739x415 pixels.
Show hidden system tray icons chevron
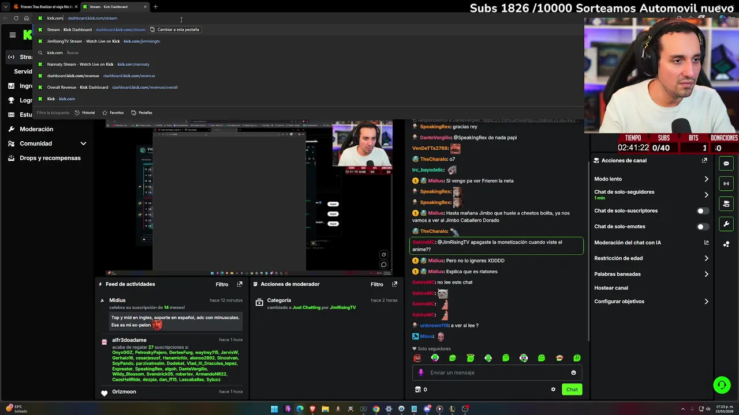(x=683, y=409)
